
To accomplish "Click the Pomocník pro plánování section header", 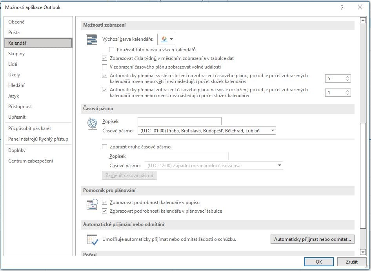I will 217,190.
